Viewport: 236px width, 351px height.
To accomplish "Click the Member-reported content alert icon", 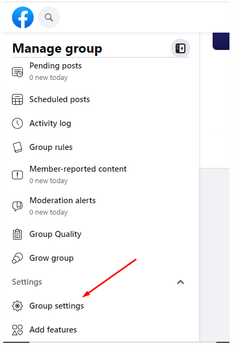I will [x=17, y=175].
